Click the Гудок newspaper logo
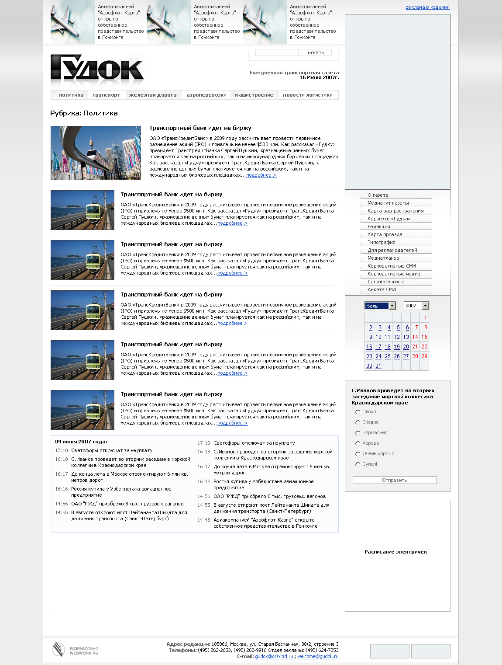502x665 pixels. [97, 69]
